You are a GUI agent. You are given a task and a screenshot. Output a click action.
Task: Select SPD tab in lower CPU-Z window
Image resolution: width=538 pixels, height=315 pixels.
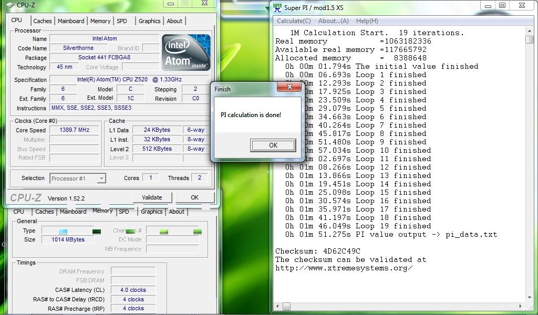point(124,212)
